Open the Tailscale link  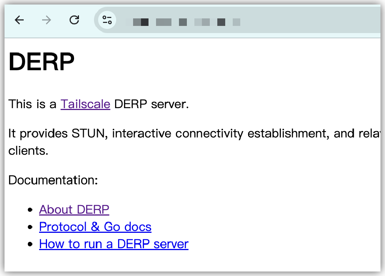pos(85,104)
